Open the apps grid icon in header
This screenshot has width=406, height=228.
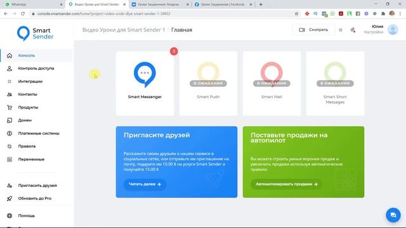point(341,30)
